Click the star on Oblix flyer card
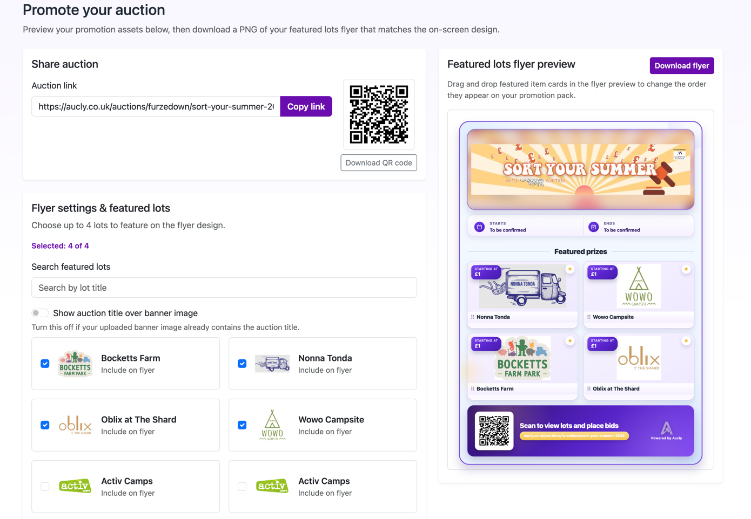 click(686, 341)
